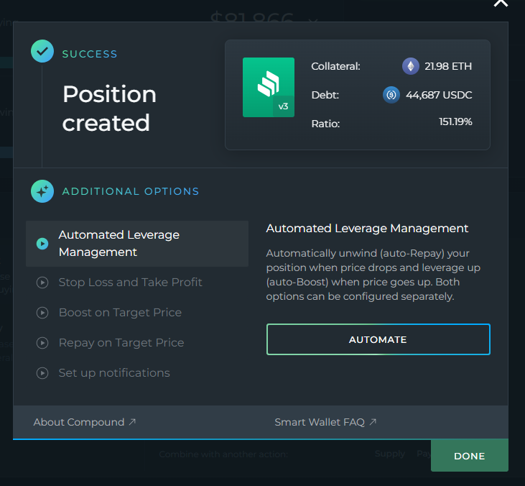
Task: Close the position created dialog
Action: [500, 2]
